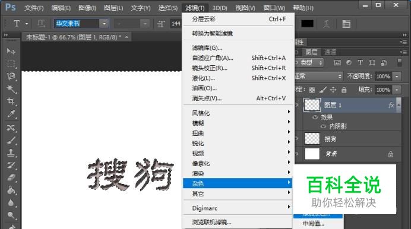Click the 144 font size field
This screenshot has height=229, width=411.
tap(176, 24)
